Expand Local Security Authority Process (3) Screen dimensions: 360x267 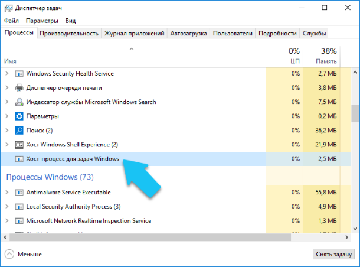click(7, 206)
